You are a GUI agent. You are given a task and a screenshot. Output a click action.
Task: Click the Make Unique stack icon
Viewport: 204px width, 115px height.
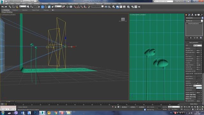[194, 38]
